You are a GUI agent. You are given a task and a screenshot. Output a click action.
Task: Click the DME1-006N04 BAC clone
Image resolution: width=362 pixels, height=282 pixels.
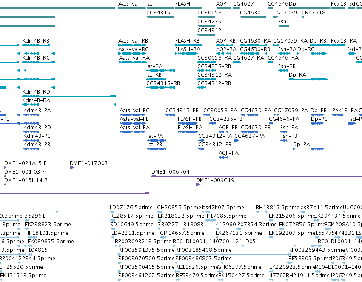257,176
